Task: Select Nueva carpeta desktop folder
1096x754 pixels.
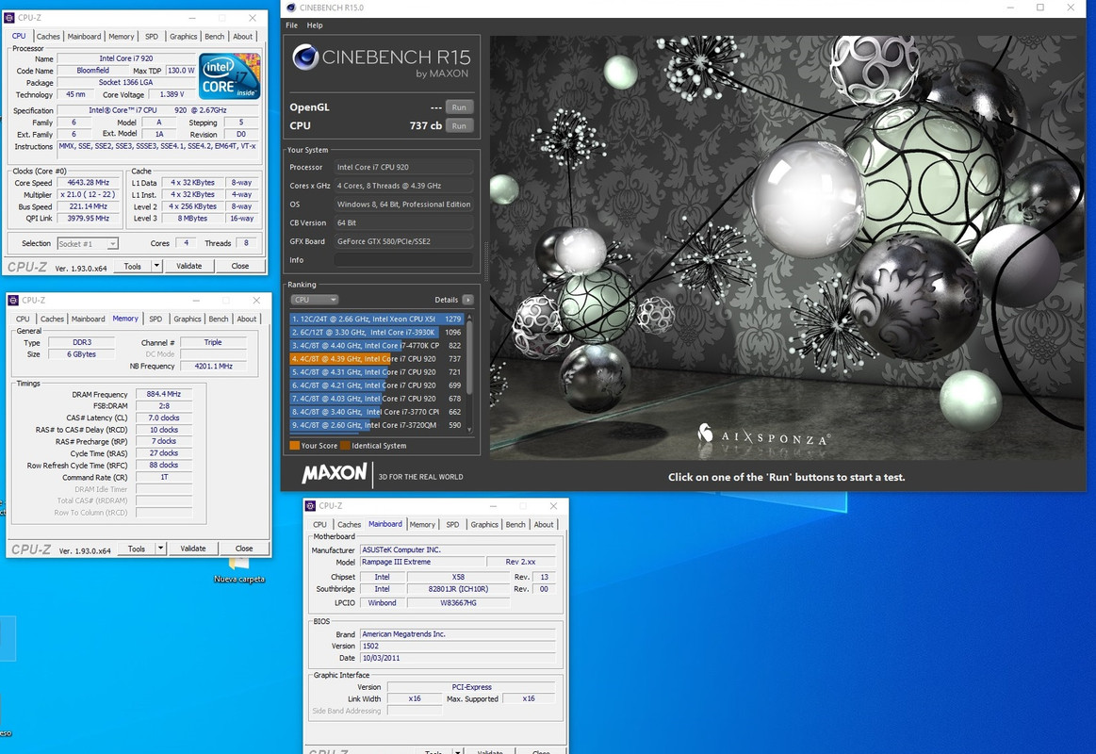Action: (x=239, y=571)
